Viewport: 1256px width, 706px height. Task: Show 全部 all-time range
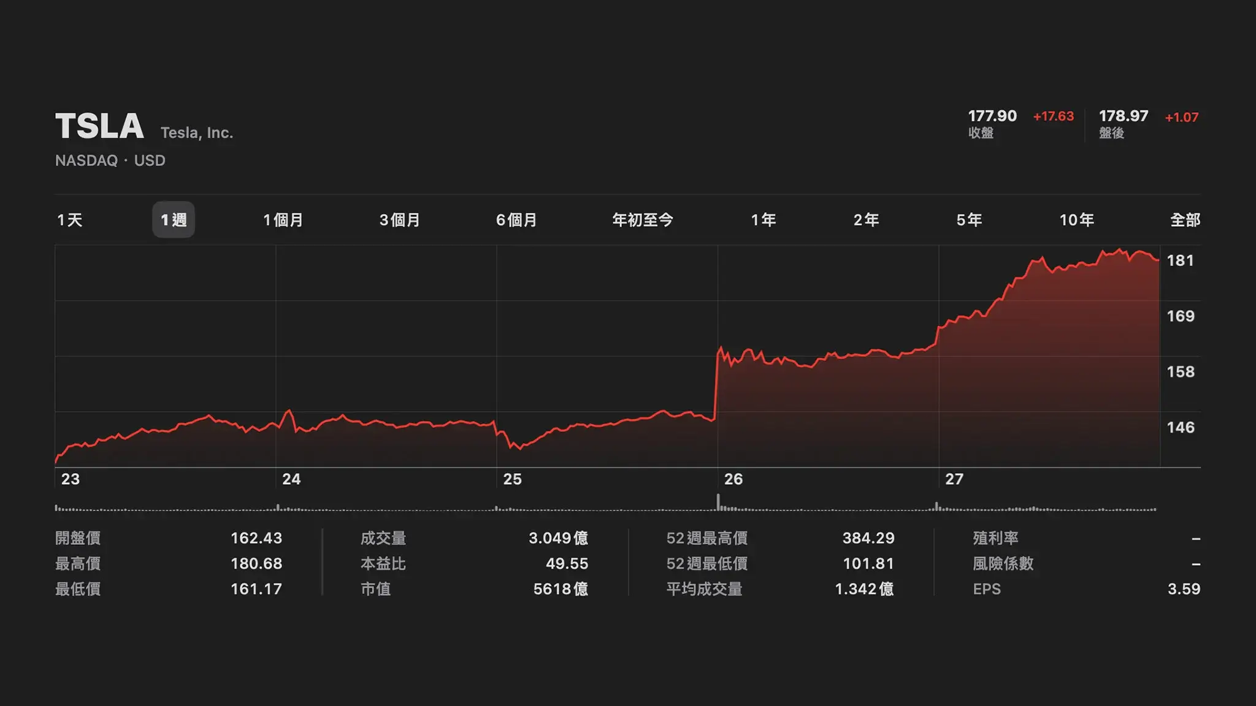(1185, 220)
